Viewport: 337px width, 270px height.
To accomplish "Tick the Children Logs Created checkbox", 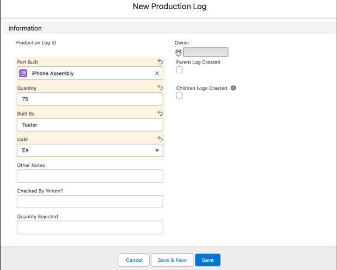I will [x=180, y=96].
